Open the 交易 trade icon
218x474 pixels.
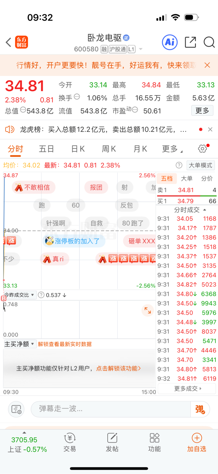click(x=70, y=442)
